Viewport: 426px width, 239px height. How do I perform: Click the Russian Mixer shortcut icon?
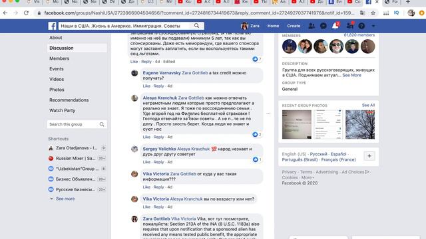click(x=51, y=158)
